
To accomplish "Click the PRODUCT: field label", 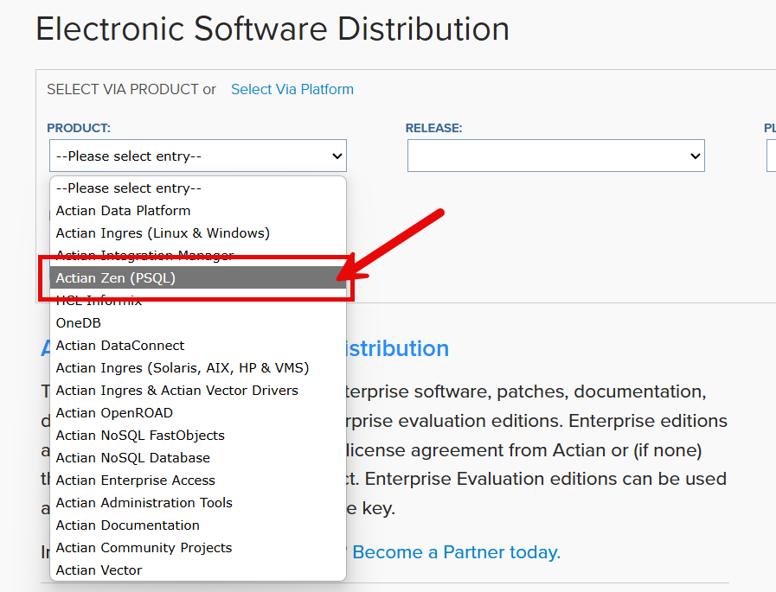I will point(79,128).
